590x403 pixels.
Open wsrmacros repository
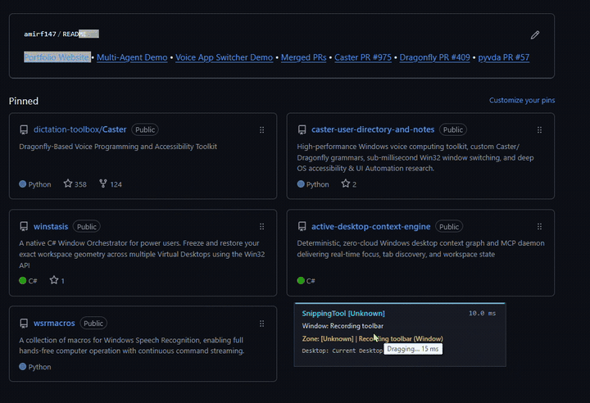pos(54,324)
